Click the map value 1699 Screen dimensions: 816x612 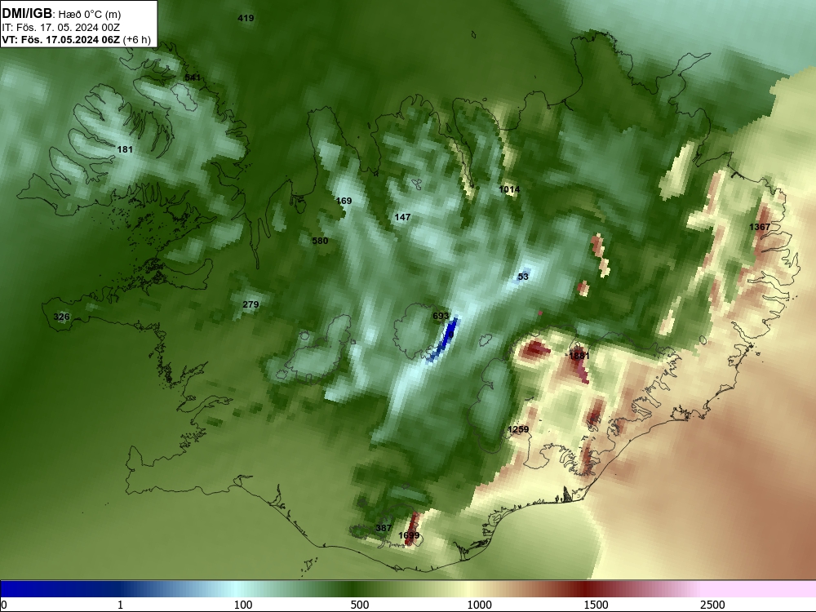(409, 535)
